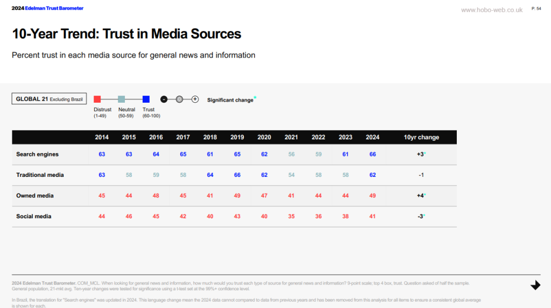551x308 pixels.
Task: Select the Search engines row label
Action: pos(37,154)
